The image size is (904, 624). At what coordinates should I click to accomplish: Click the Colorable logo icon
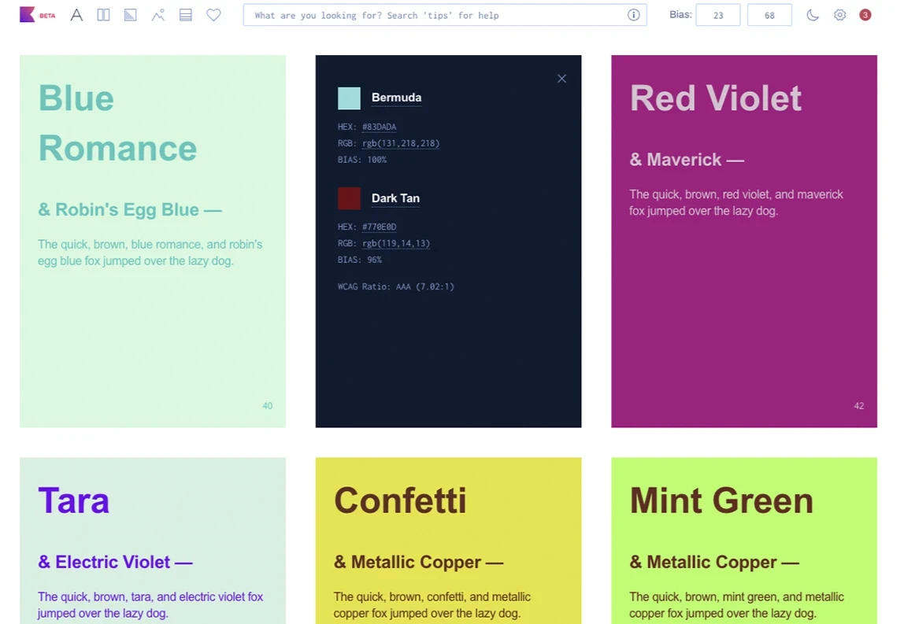pos(28,15)
